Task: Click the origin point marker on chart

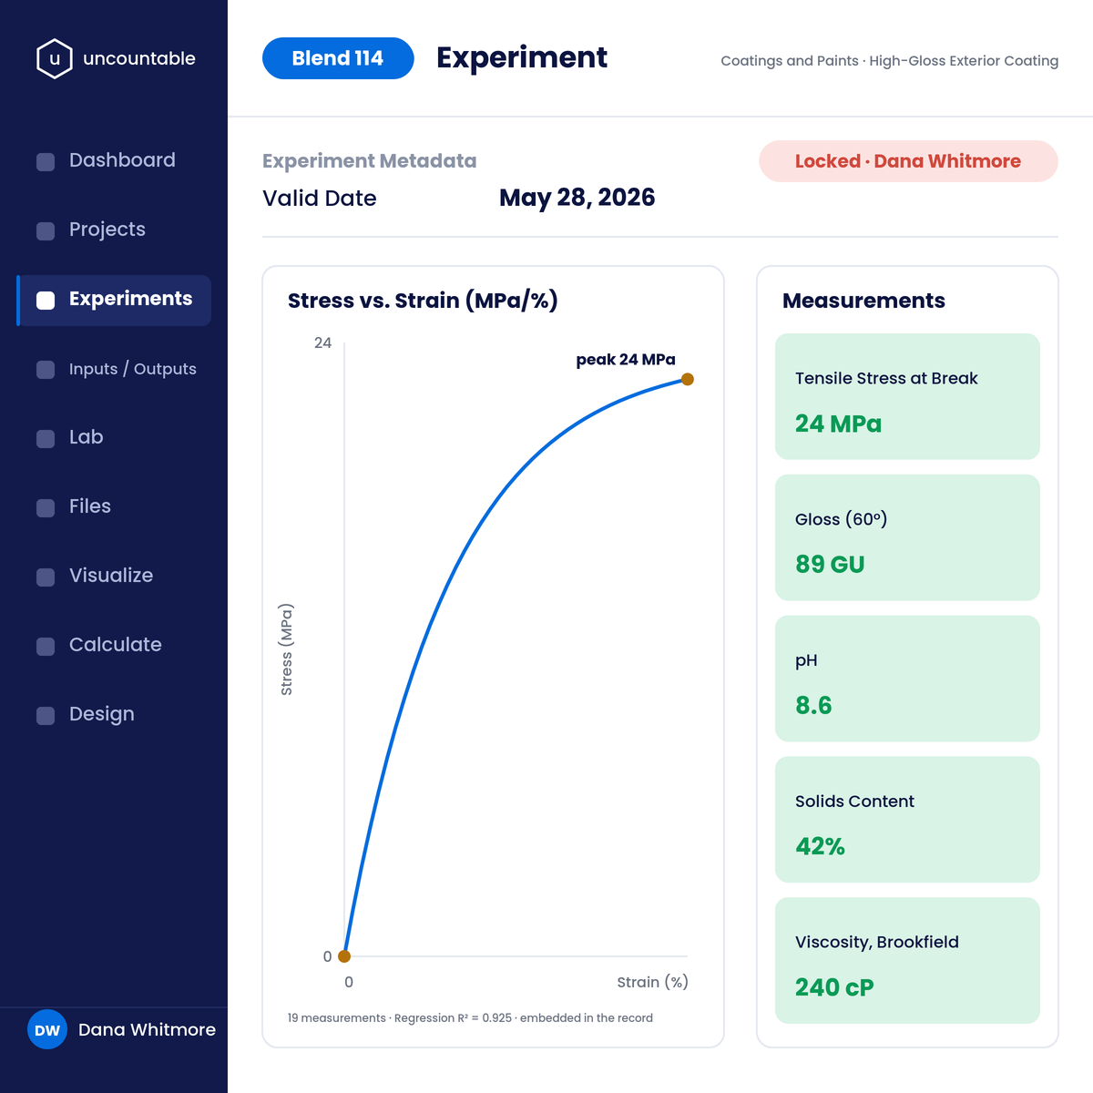Action: click(x=344, y=956)
